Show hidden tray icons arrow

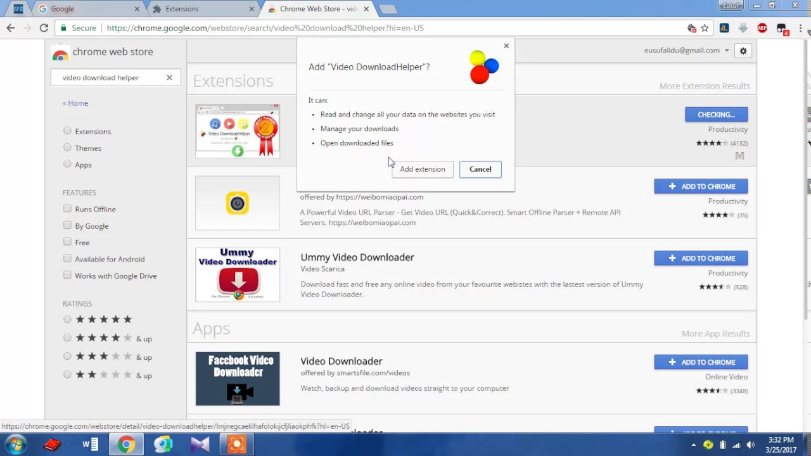[x=694, y=445]
